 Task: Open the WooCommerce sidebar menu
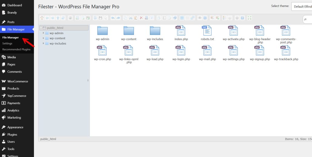pos(17,81)
